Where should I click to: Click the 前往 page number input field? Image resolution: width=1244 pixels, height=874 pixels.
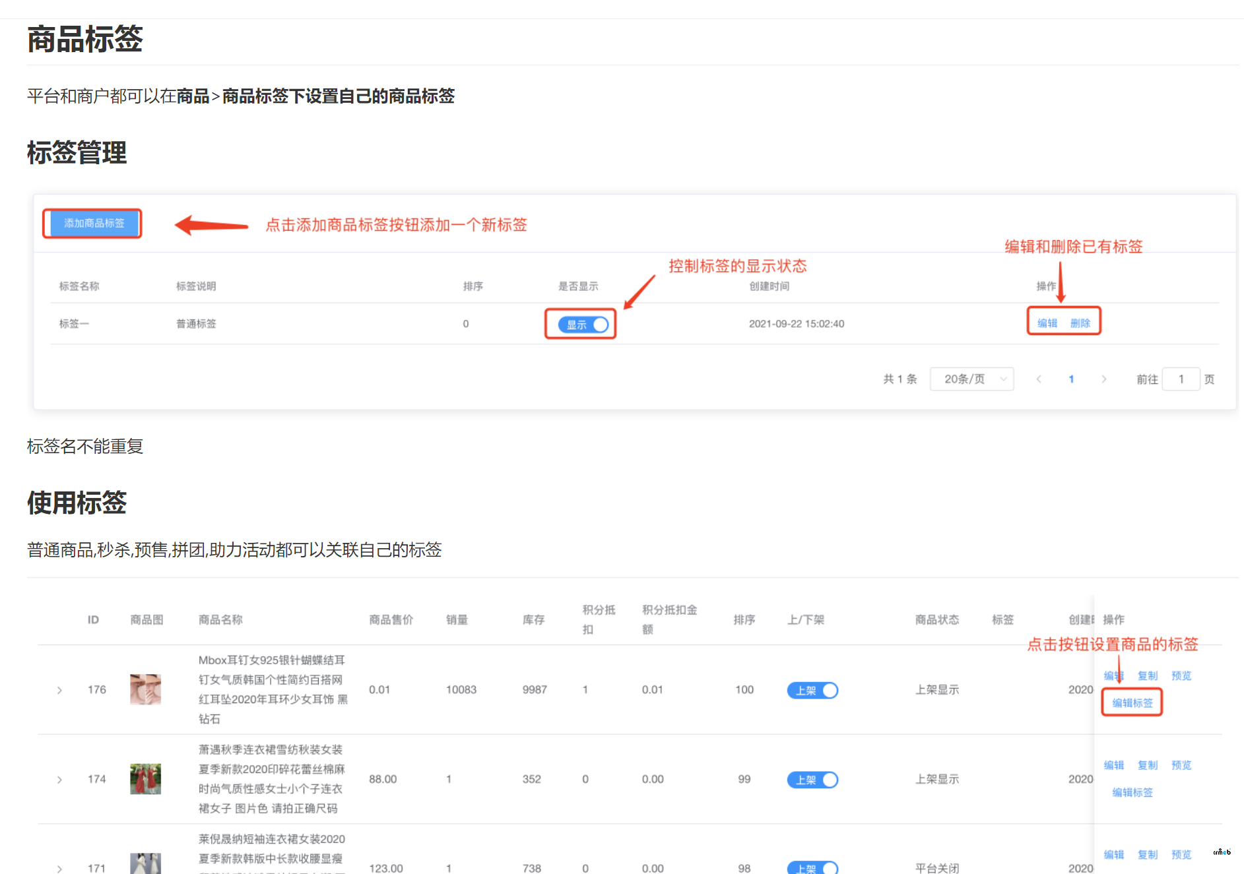point(1181,379)
